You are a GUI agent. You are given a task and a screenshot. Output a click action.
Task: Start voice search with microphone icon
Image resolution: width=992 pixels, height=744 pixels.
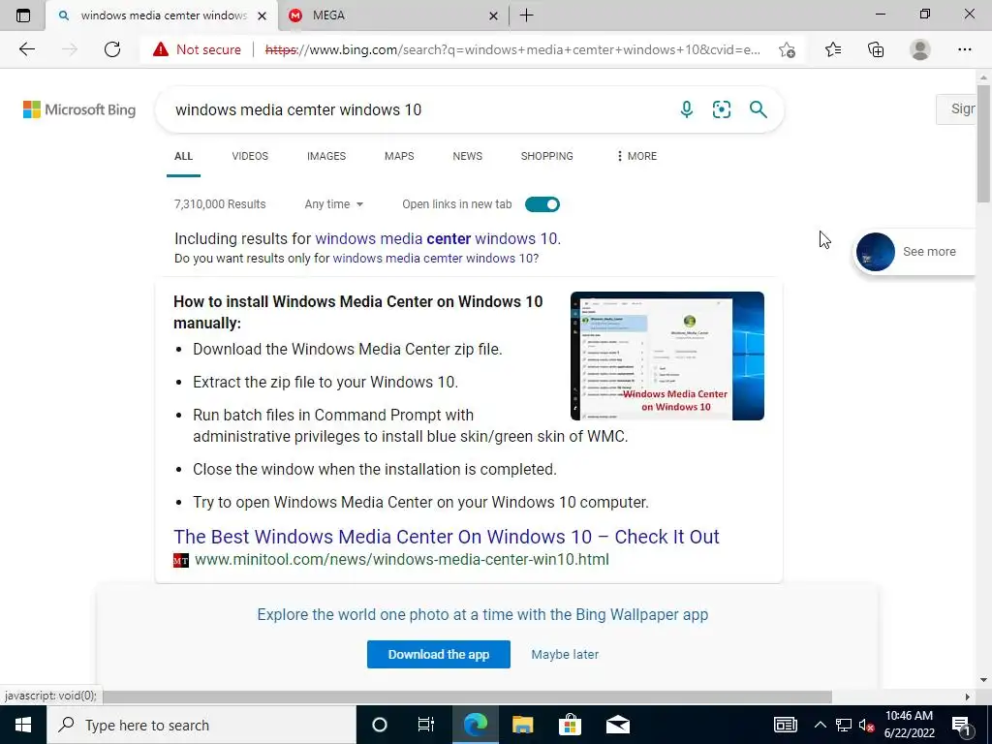(x=687, y=109)
